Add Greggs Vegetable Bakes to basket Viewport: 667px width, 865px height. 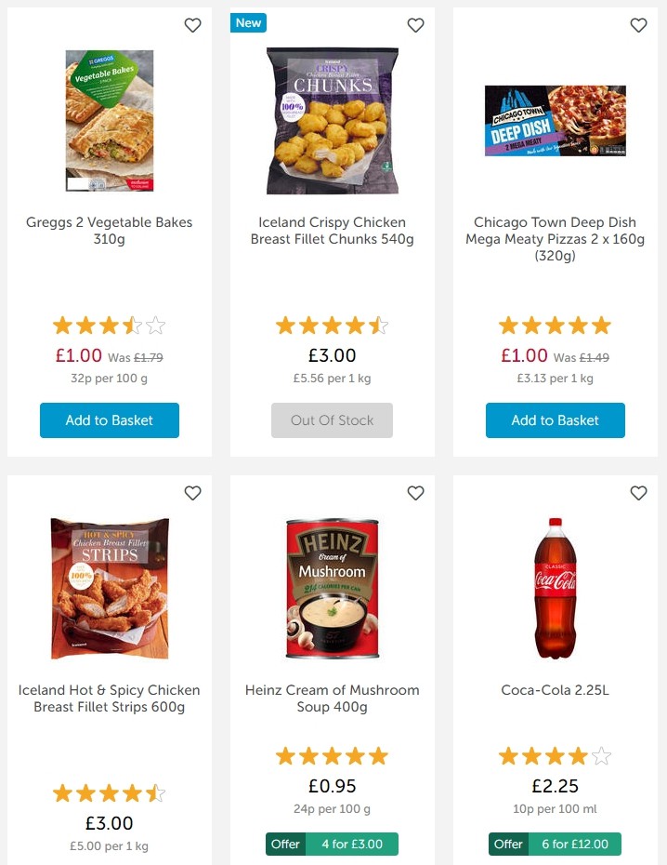[x=109, y=420]
